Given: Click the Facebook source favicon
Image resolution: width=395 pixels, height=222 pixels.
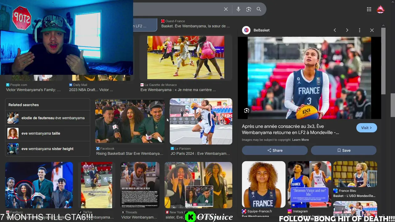Looking at the screenshot, I should tap(98, 149).
